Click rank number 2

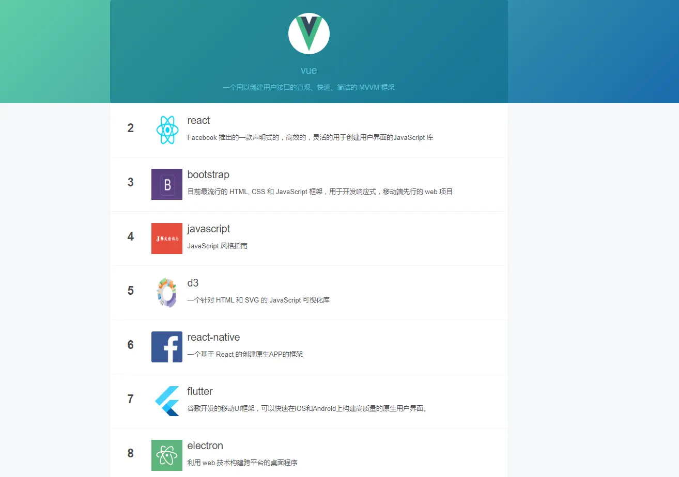[x=131, y=128]
